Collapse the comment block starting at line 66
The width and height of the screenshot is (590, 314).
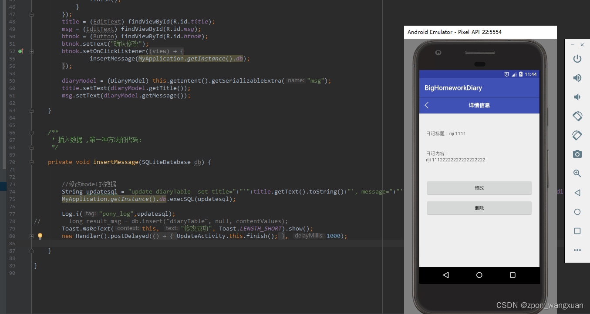click(x=30, y=133)
